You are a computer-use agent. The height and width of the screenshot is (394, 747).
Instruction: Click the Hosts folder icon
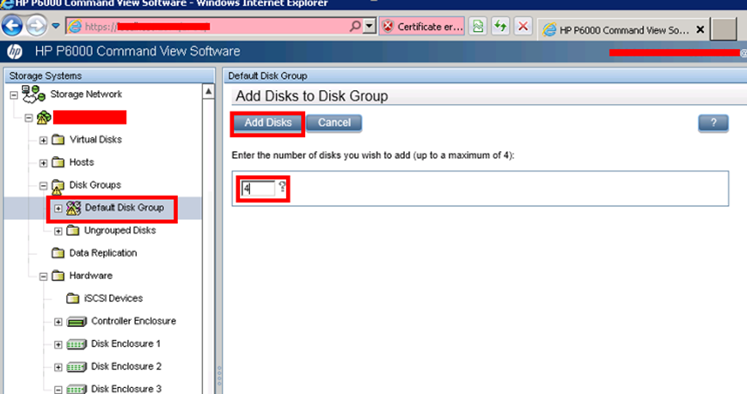coord(58,162)
